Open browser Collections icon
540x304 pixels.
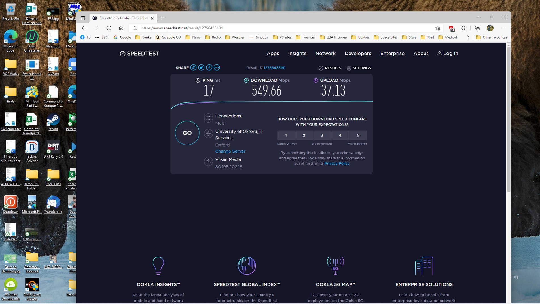click(x=477, y=28)
